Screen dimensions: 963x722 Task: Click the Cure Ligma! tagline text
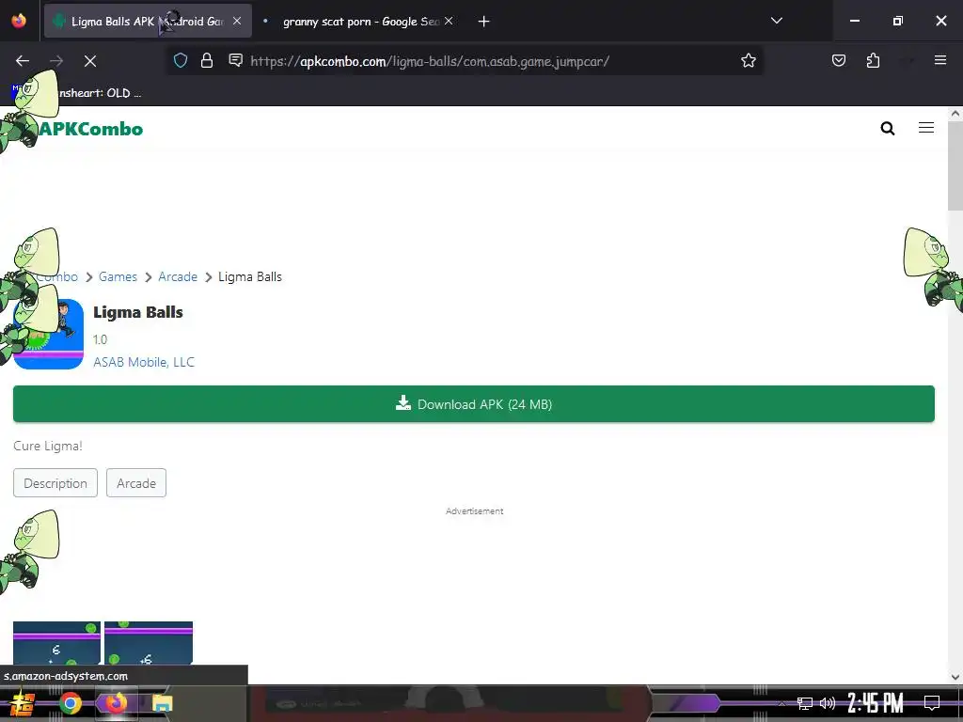(48, 447)
